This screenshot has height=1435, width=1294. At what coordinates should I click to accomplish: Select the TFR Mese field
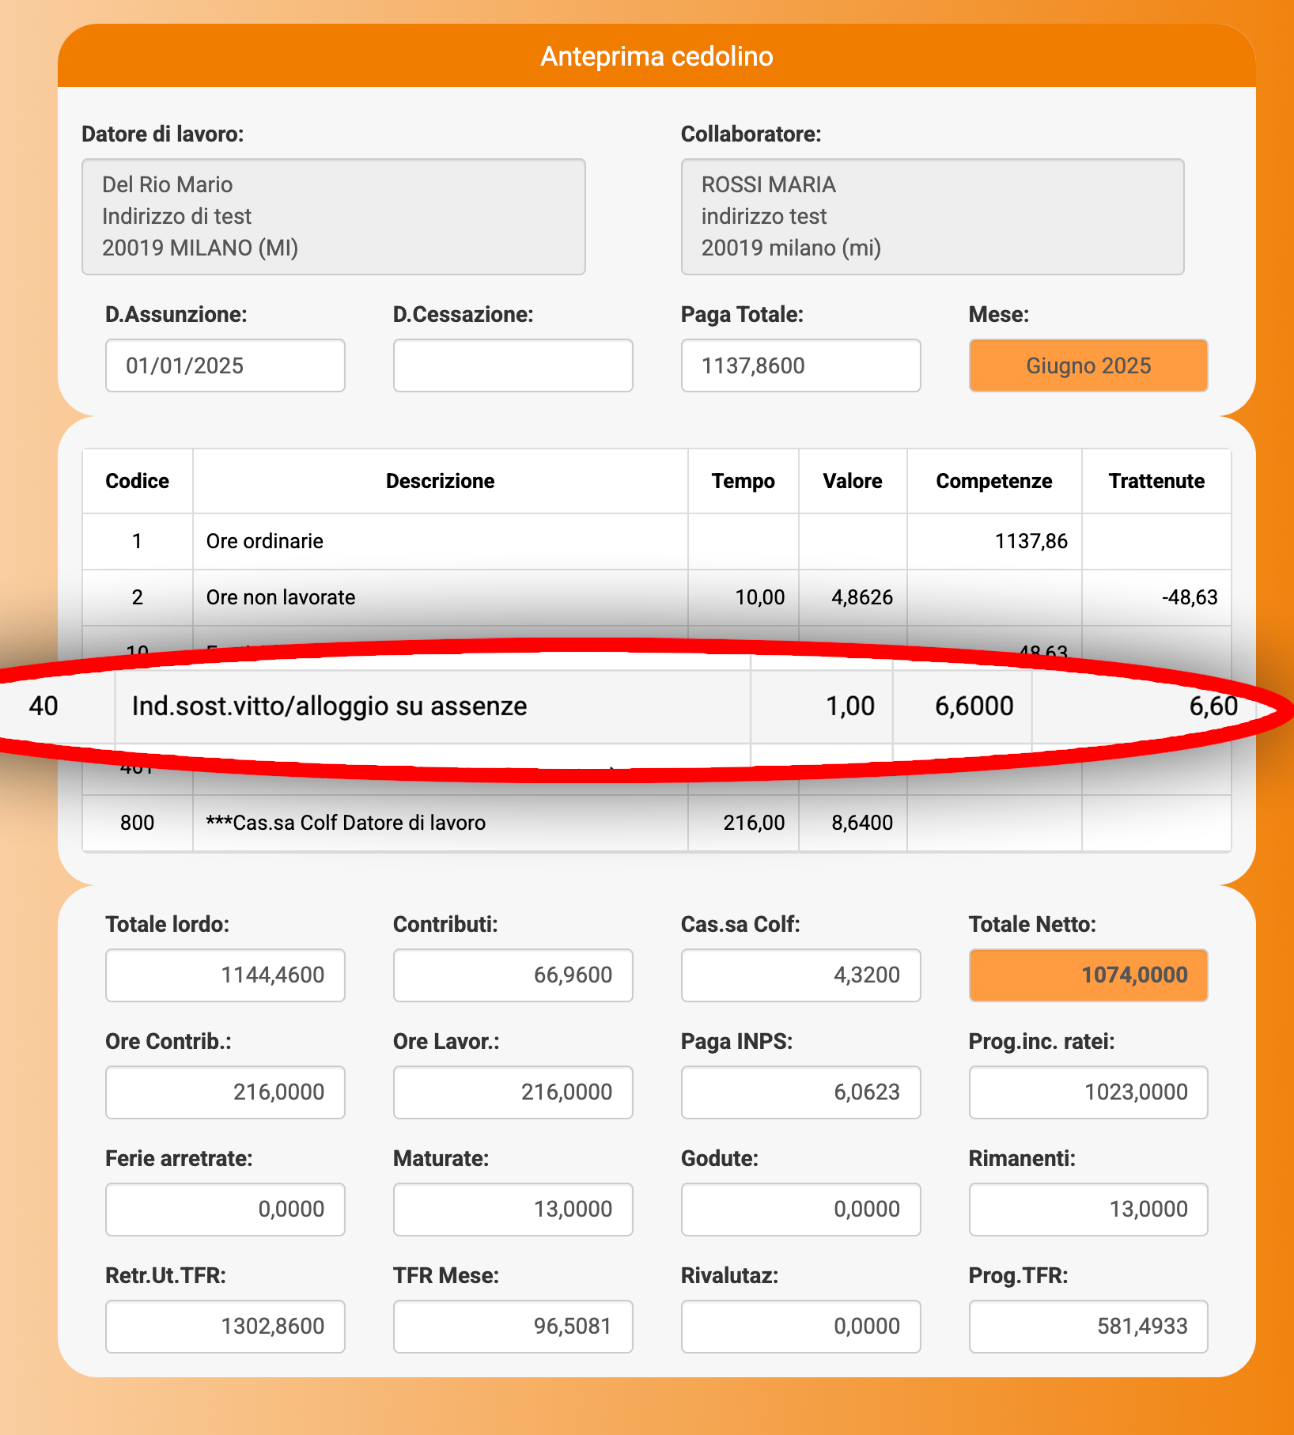coord(513,1326)
